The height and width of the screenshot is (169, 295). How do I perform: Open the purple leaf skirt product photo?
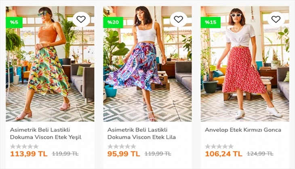(x=147, y=72)
